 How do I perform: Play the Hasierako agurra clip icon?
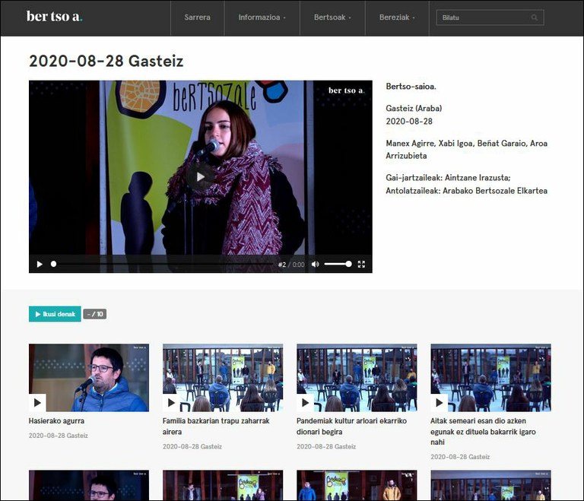tap(37, 403)
